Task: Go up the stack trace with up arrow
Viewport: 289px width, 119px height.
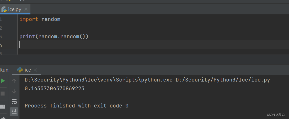Action: [14, 81]
